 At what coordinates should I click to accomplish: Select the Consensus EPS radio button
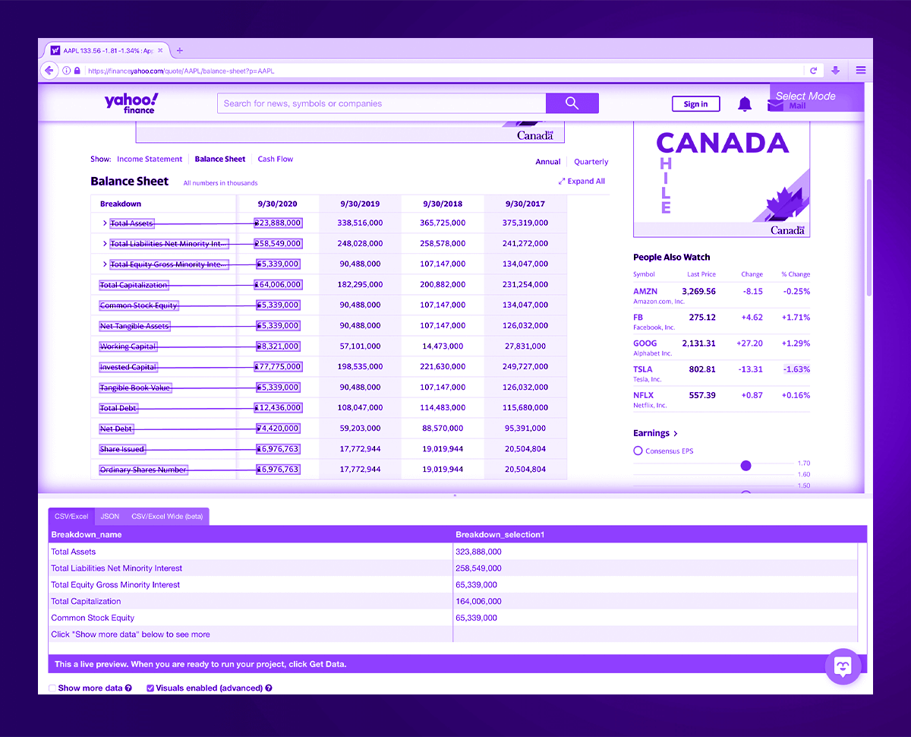[x=638, y=451]
